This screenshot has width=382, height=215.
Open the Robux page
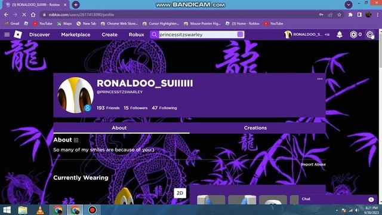coord(137,35)
